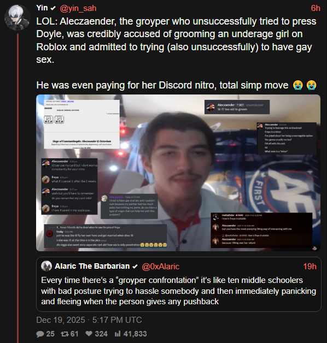
Task: Open Yin's profile avatar
Action: click(17, 17)
